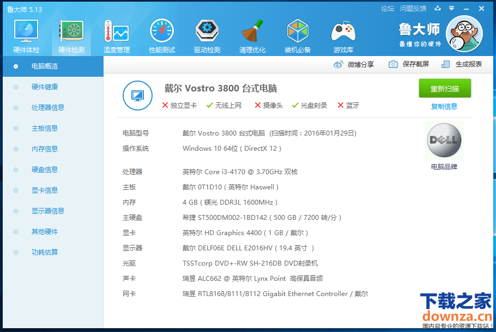Click the 戴尔 Vostro 3800 台式电脑 heading
This screenshot has height=332, width=496.
click(x=221, y=88)
